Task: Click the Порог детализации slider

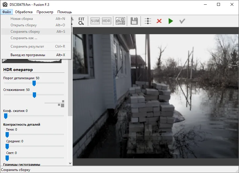Action: coord(34,83)
